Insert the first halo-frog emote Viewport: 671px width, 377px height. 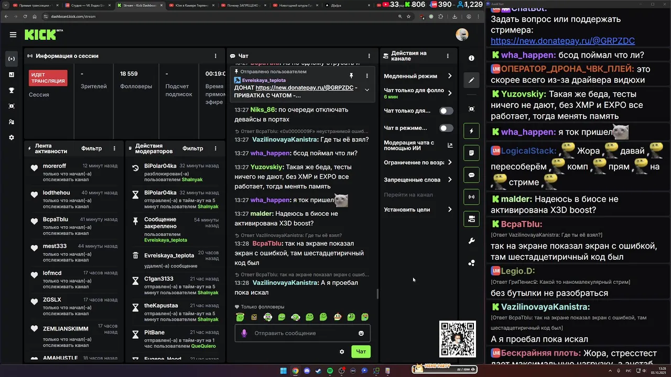coord(240,317)
